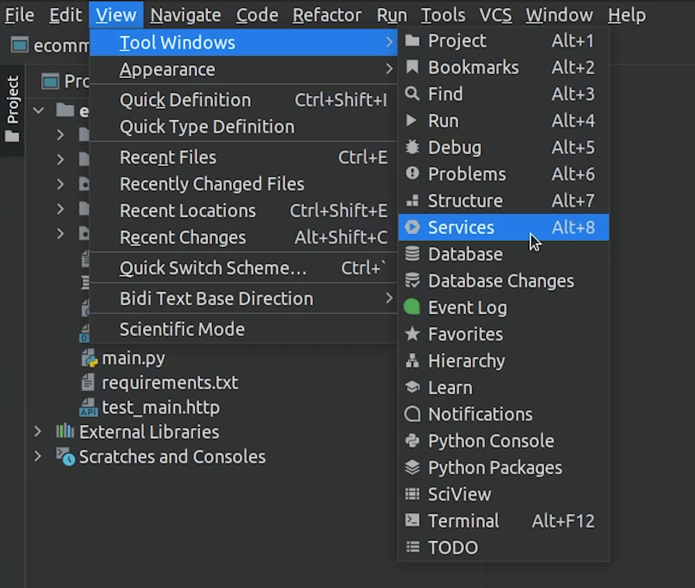Click the Terminal icon in submenu

click(x=412, y=521)
